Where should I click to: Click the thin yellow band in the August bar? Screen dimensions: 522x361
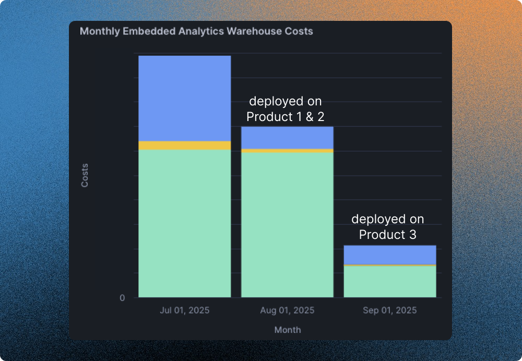tap(287, 150)
